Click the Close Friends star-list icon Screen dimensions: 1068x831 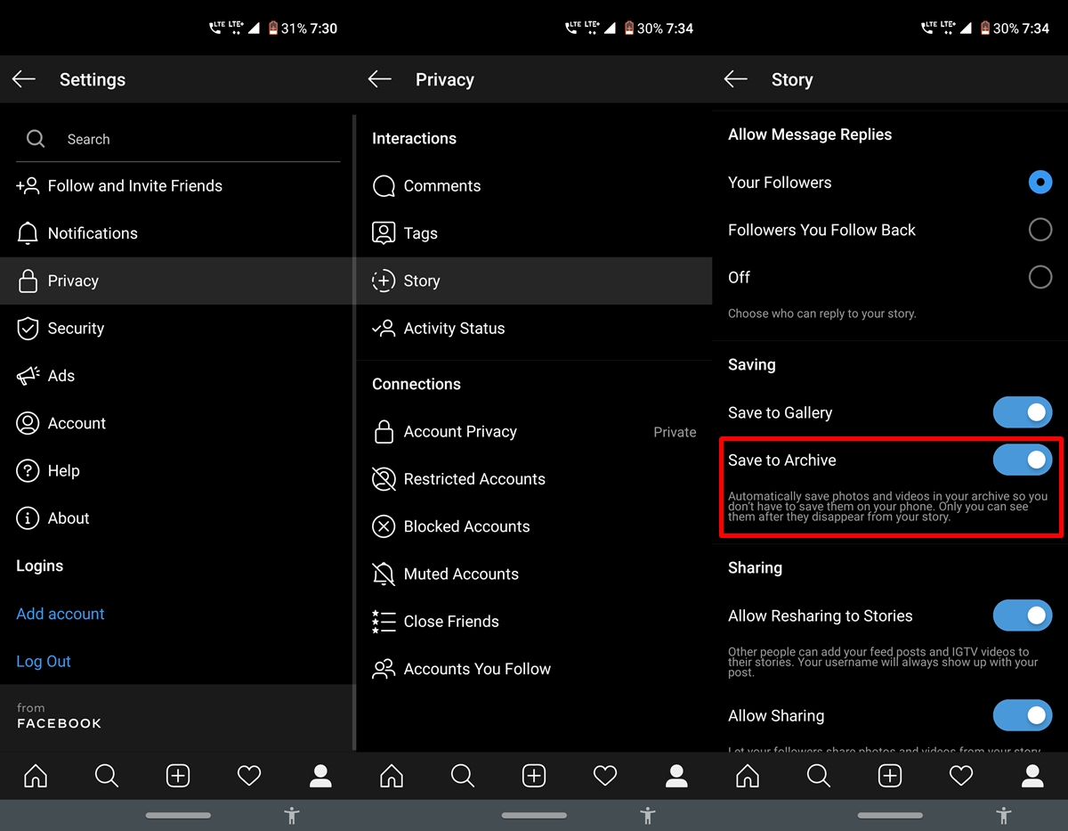384,622
